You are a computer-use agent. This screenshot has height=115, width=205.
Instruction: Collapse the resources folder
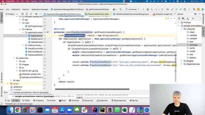pyautogui.click(x=14, y=58)
